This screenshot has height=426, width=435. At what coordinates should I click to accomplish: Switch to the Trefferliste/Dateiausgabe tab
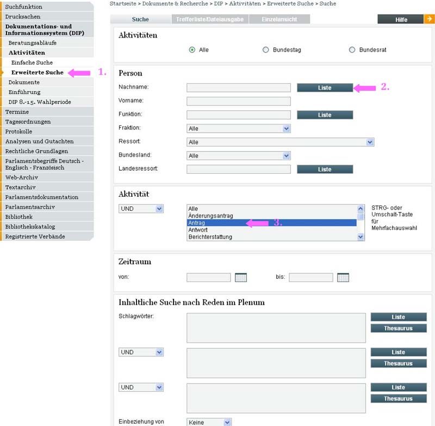pyautogui.click(x=209, y=20)
